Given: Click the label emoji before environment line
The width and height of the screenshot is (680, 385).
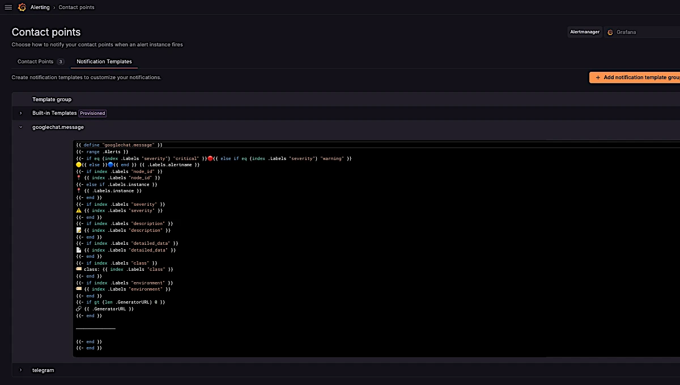Looking at the screenshot, I should click(x=79, y=289).
